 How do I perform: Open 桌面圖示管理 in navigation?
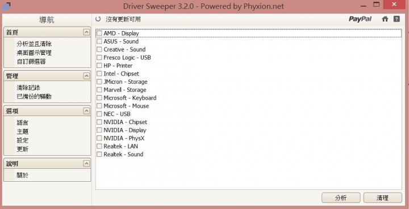[34, 53]
